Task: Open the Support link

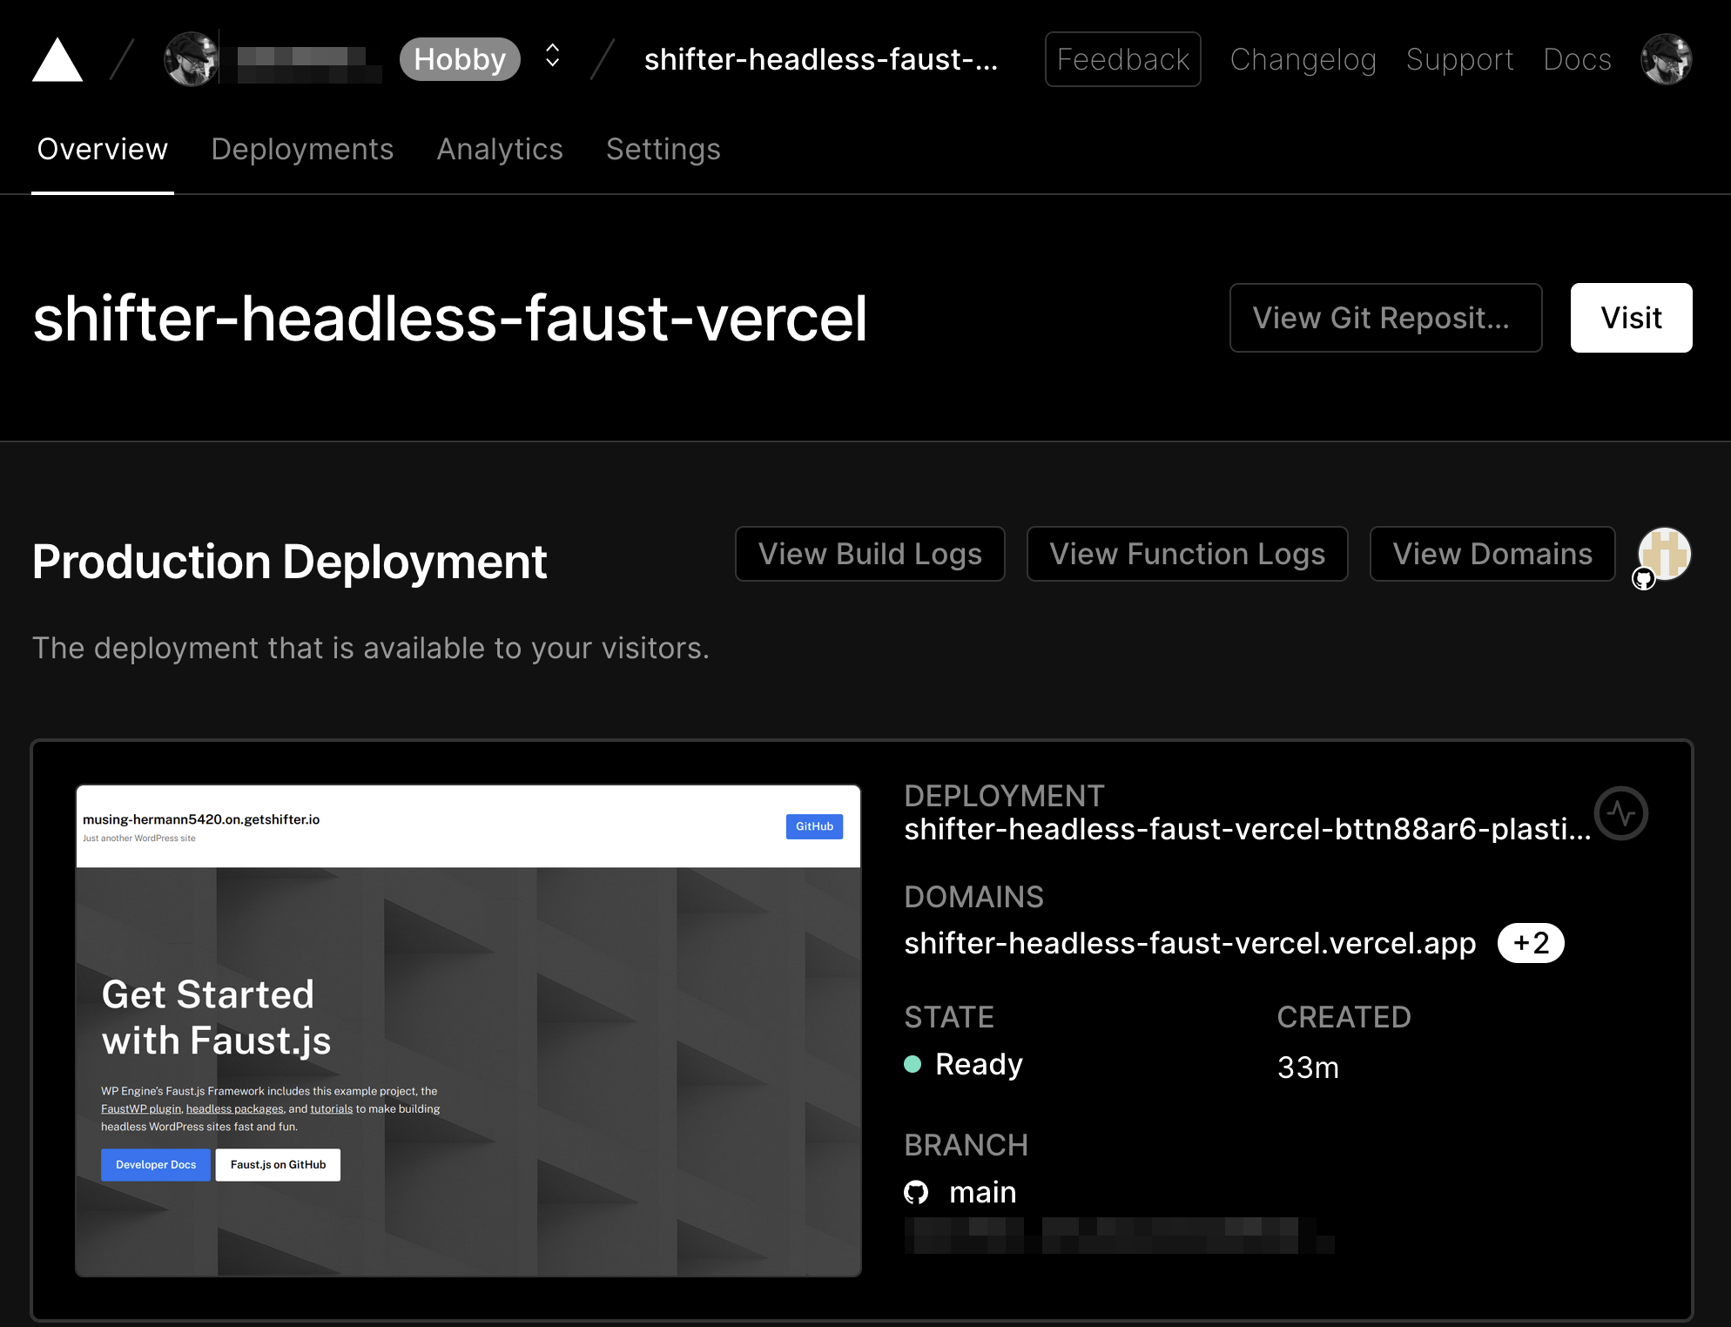Action: pyautogui.click(x=1459, y=59)
